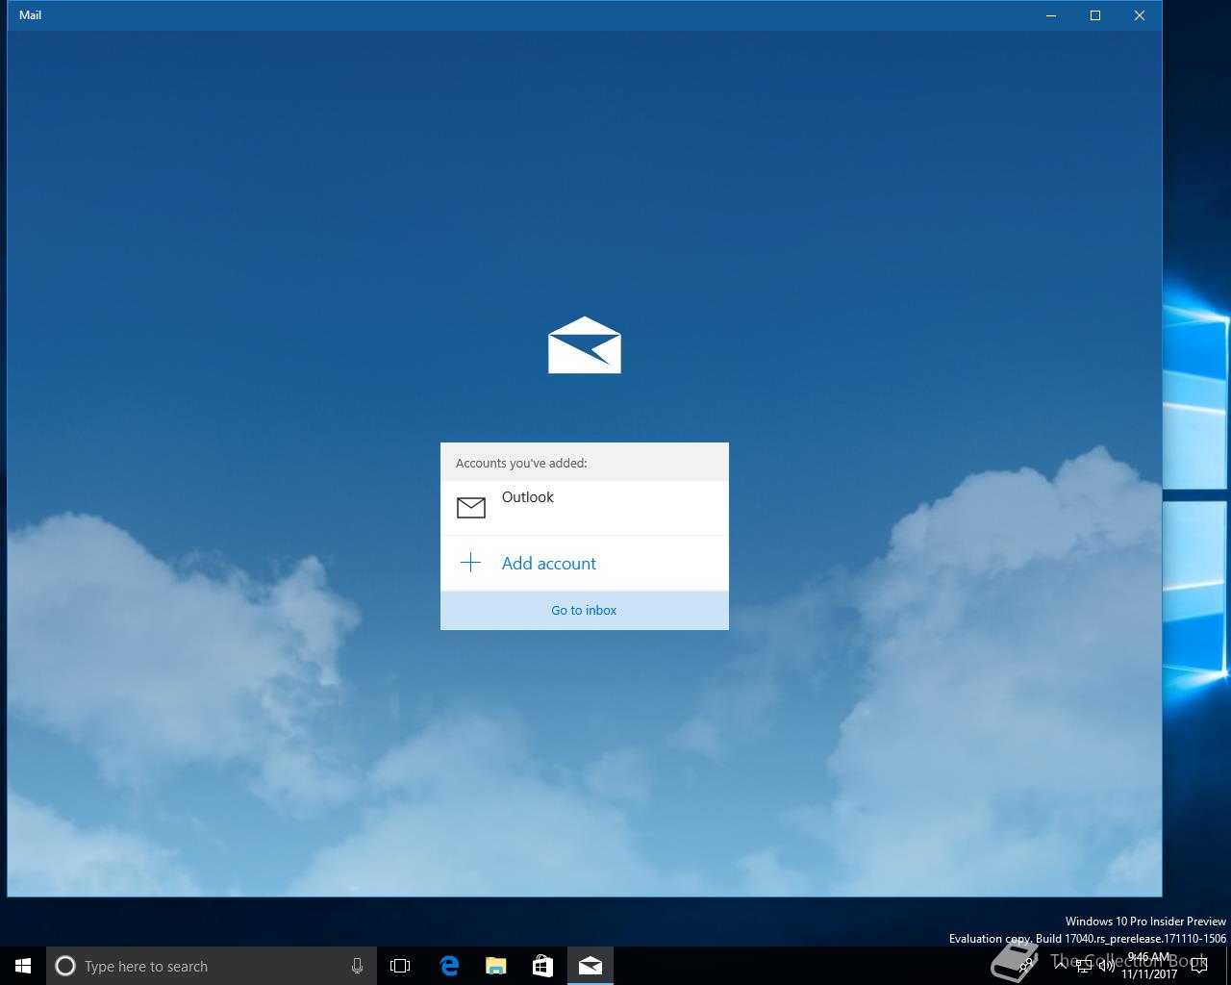Click the large Mail envelope logo
1231x985 pixels.
(585, 345)
